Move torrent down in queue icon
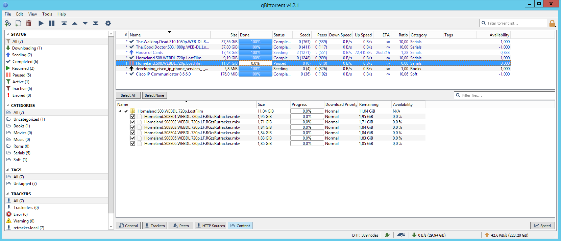The width and height of the screenshot is (561, 241). click(85, 23)
